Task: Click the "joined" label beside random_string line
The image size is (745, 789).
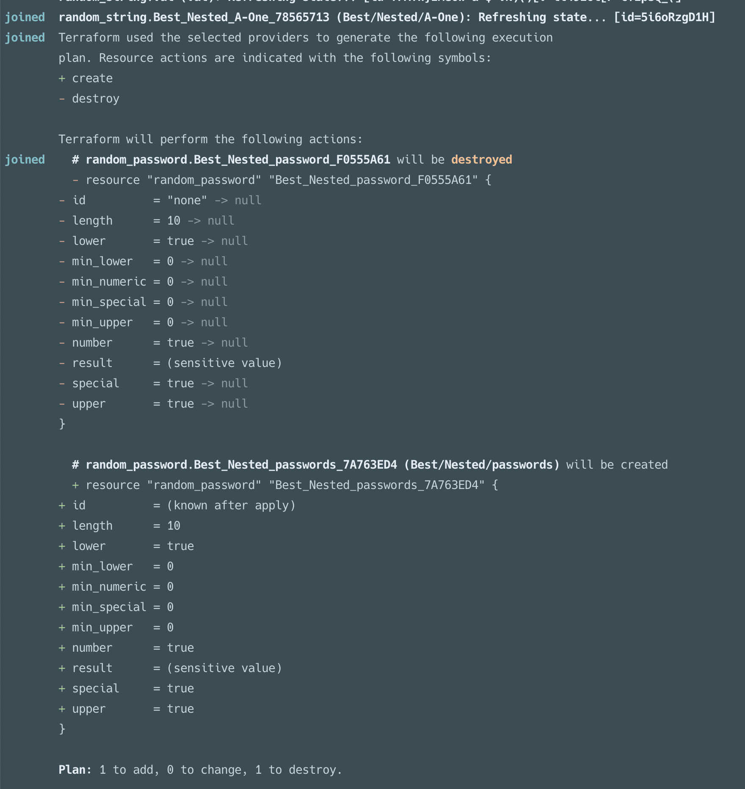Action: [25, 17]
